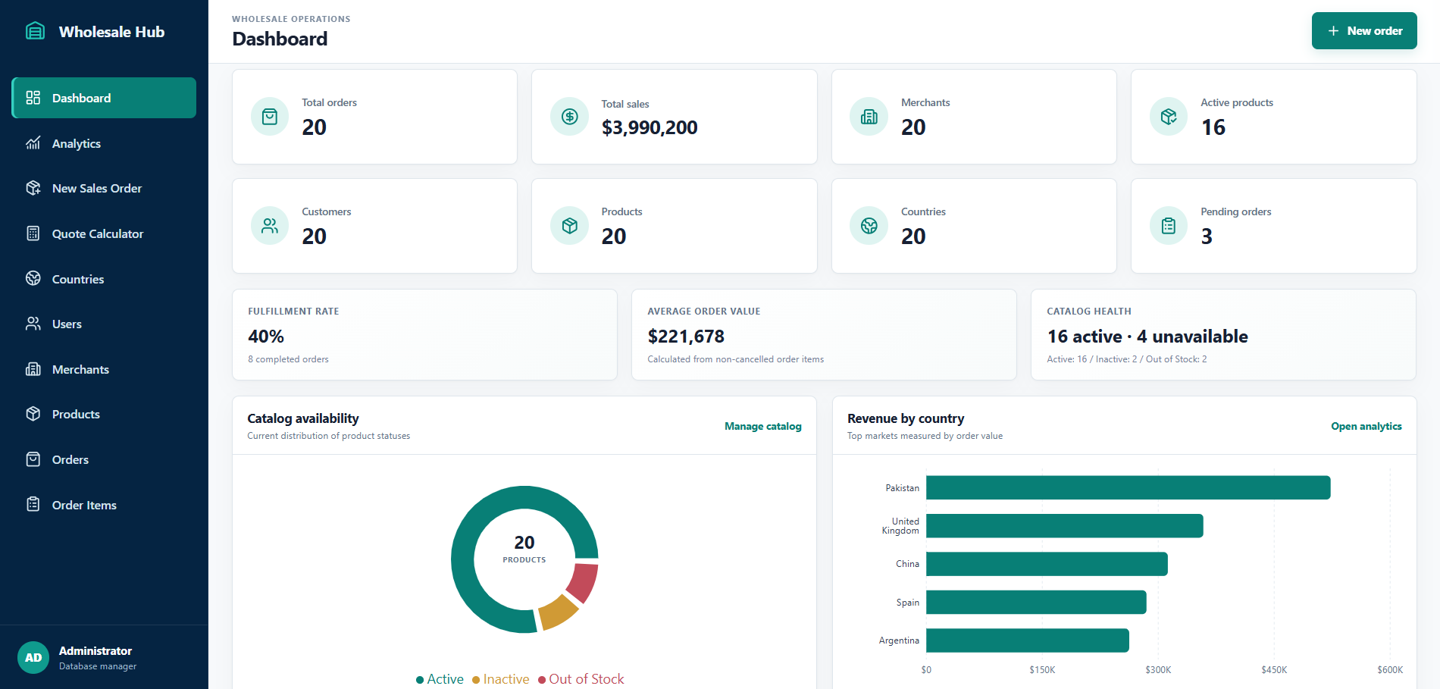Open the Users section
This screenshot has width=1440, height=689.
click(104, 324)
